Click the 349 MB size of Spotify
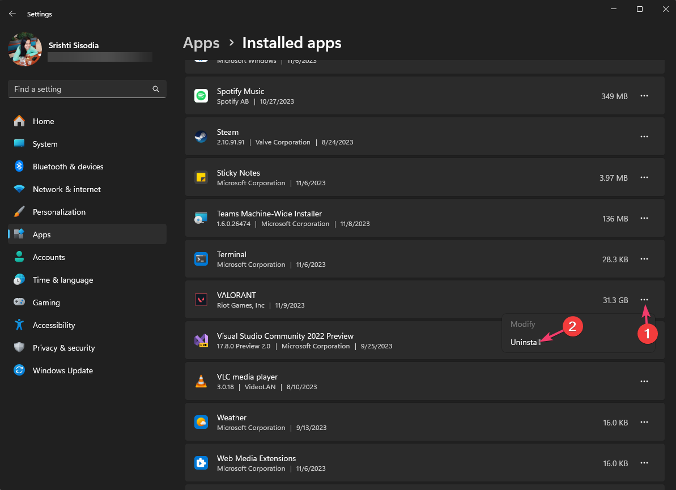Viewport: 676px width, 490px height. [x=614, y=96]
